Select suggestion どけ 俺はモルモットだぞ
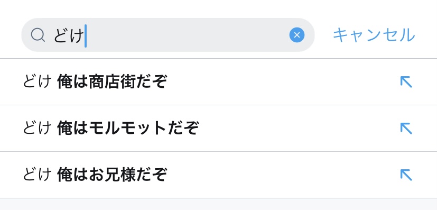Image resolution: width=437 pixels, height=210 pixels. click(219, 129)
